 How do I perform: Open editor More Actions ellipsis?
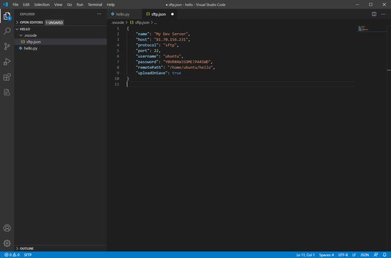coord(384,14)
